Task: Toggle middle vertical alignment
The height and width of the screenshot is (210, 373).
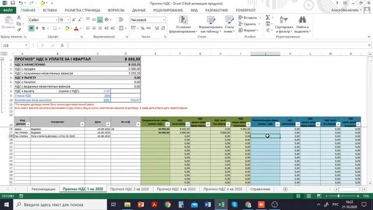Action: click(x=94, y=20)
